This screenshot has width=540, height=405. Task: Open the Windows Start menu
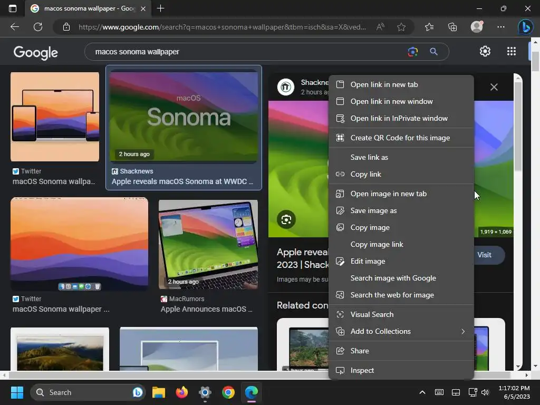tap(17, 392)
